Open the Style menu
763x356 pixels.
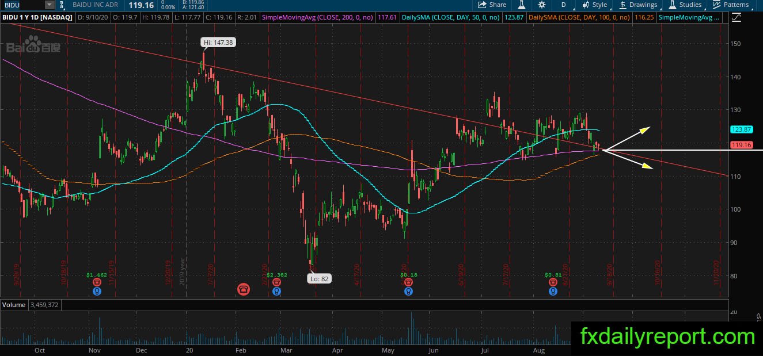(595, 5)
